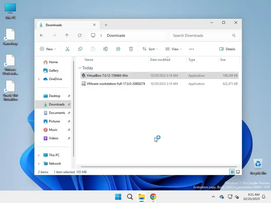Viewport: 271px width, 203px height.
Task: Open Gallery in navigation pane
Action: click(x=53, y=70)
